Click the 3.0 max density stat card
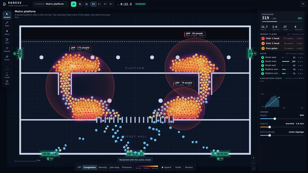The height and width of the screenshot is (173, 308). tap(276, 28)
